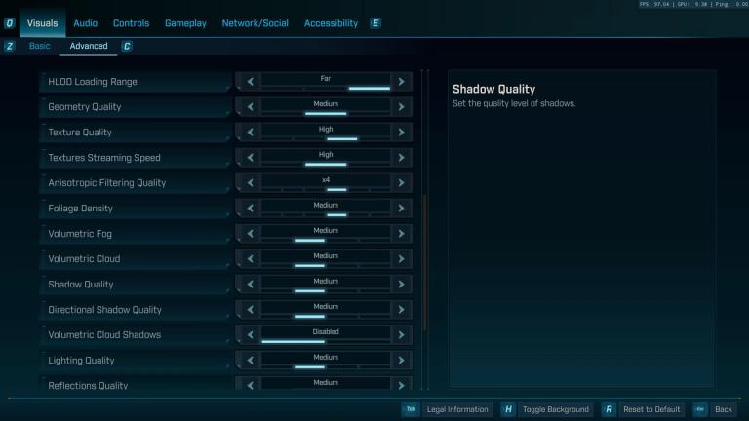Lower Geometry Quality using left arrow
Viewport: 749px width, 421px height.
pos(251,107)
